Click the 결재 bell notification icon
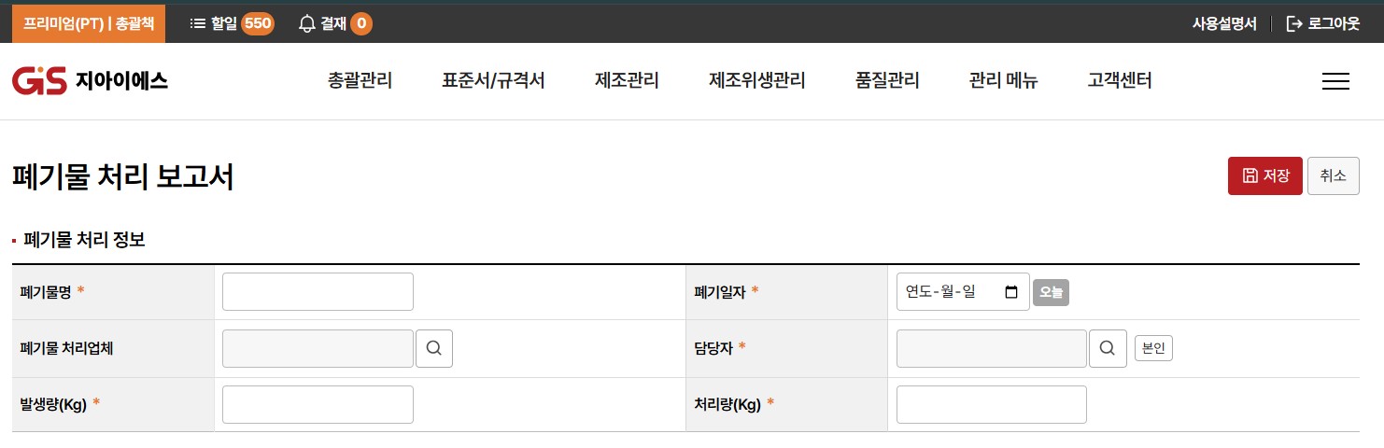The height and width of the screenshot is (448, 1384). click(307, 23)
